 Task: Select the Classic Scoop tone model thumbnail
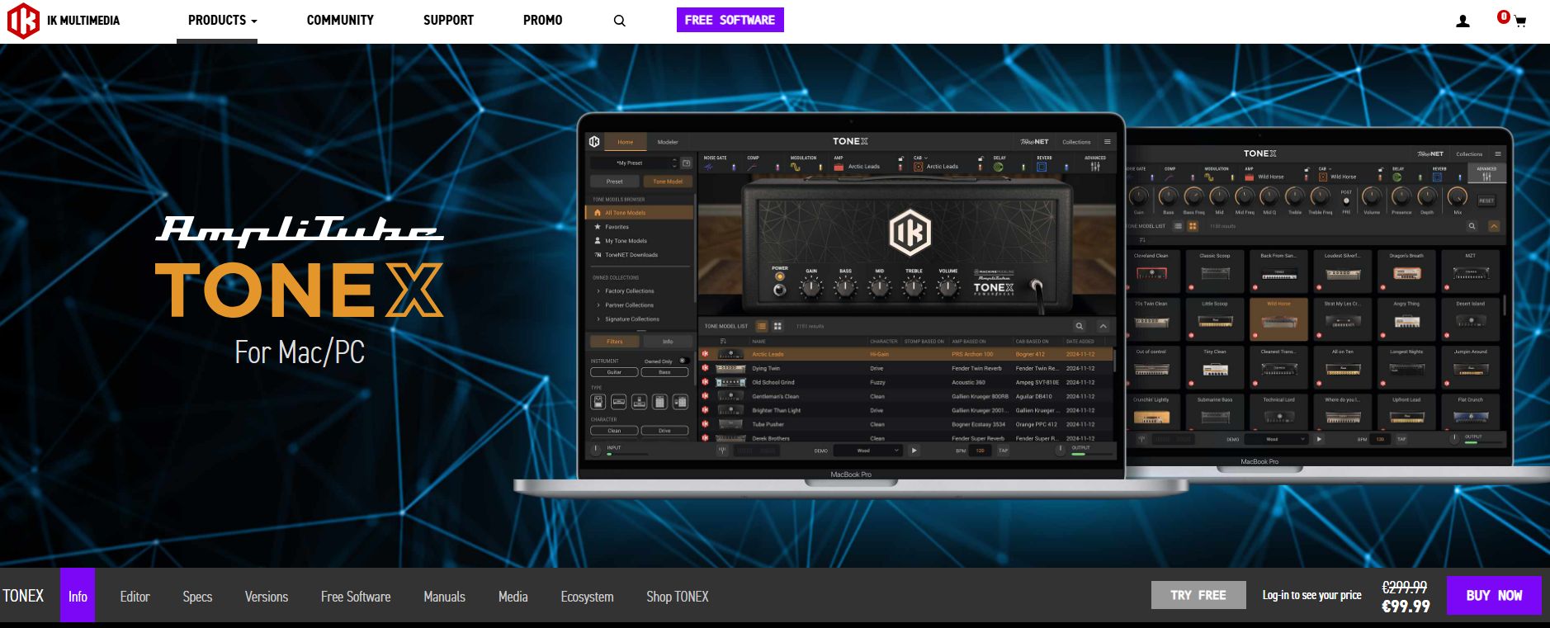click(x=1215, y=272)
